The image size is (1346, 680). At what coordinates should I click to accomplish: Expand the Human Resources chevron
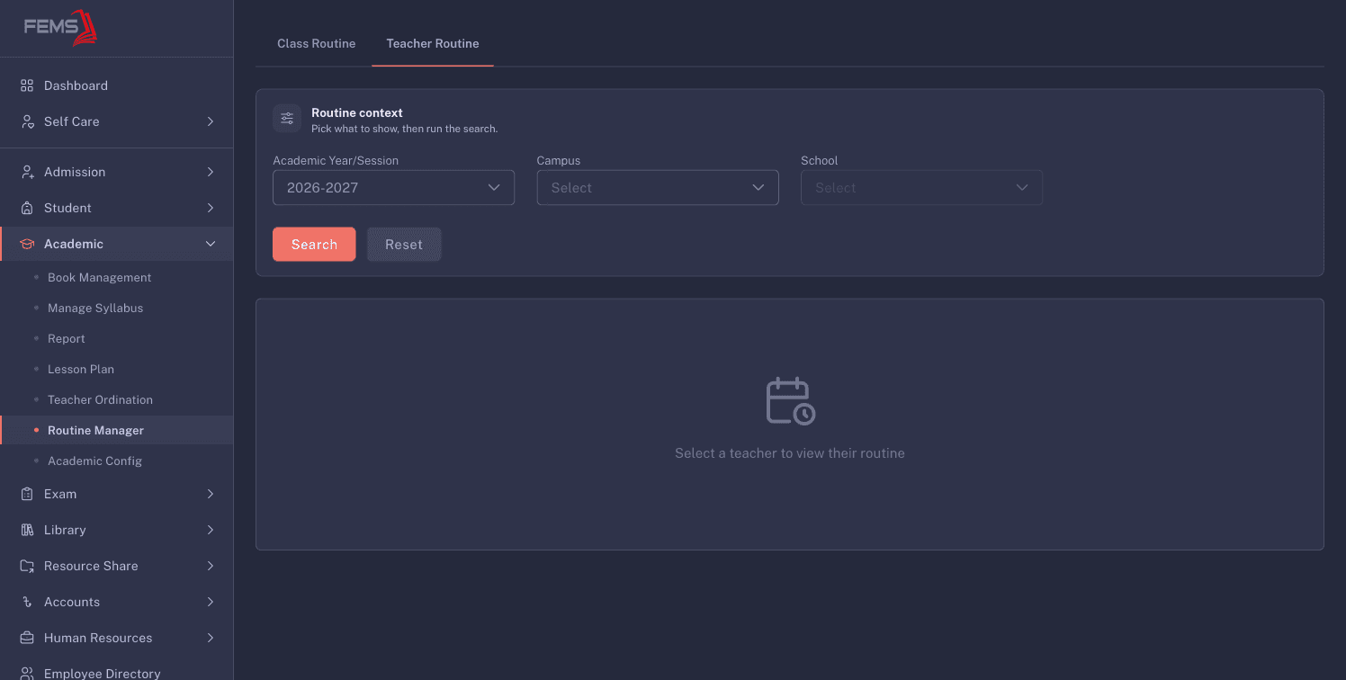(211, 638)
